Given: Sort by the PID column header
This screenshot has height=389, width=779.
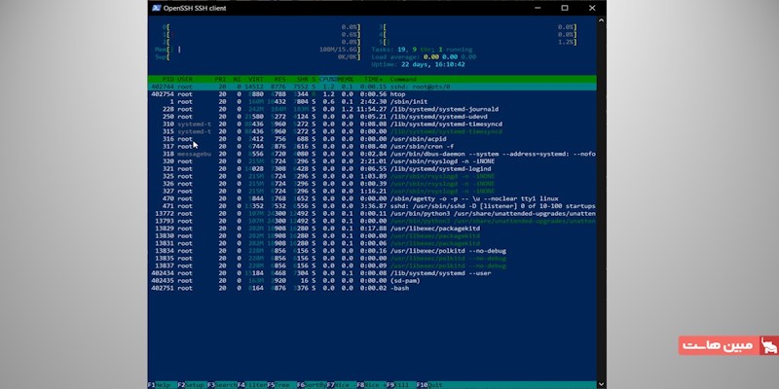Looking at the screenshot, I should point(167,78).
